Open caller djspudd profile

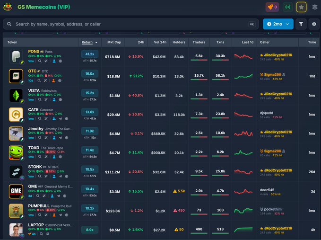[266, 113]
